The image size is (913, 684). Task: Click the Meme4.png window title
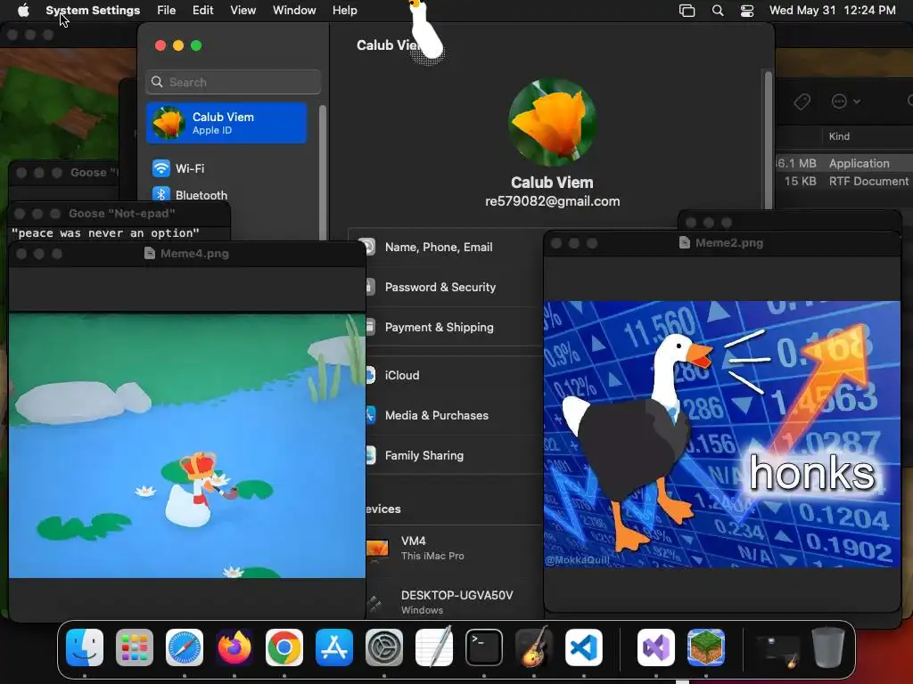pos(194,253)
